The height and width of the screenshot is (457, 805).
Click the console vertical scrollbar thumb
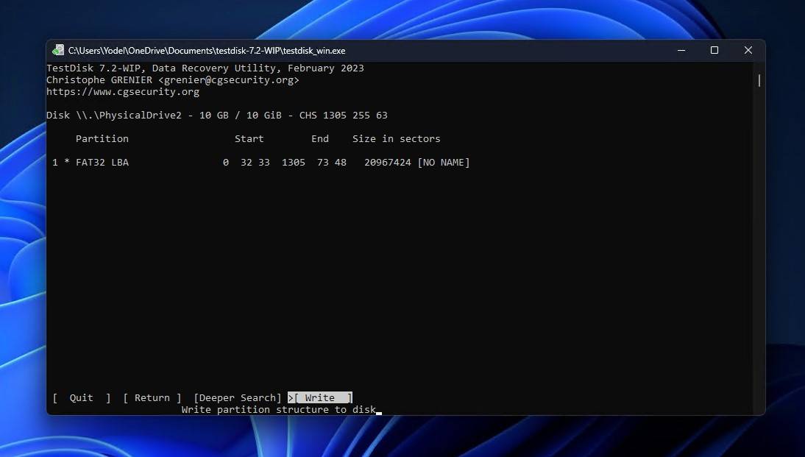[759, 81]
